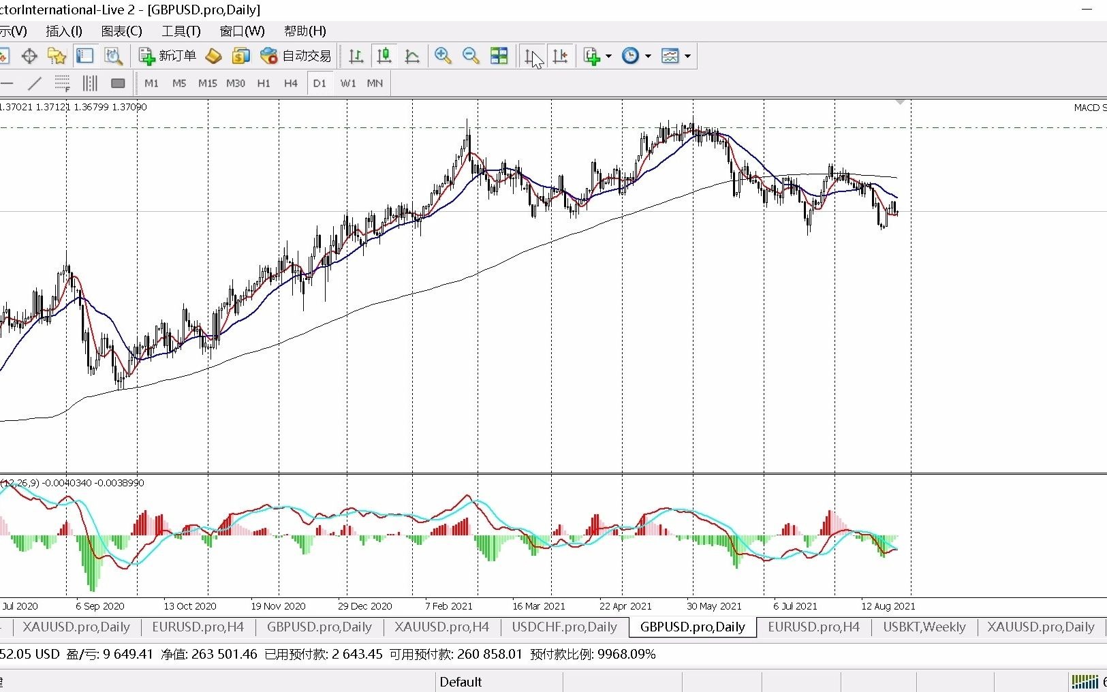This screenshot has width=1107, height=692.
Task: Switch to the USDCHF.pro,Daily chart tab
Action: pyautogui.click(x=564, y=627)
